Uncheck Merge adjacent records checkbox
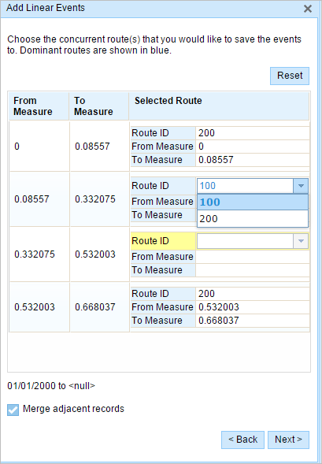 pyautogui.click(x=13, y=410)
